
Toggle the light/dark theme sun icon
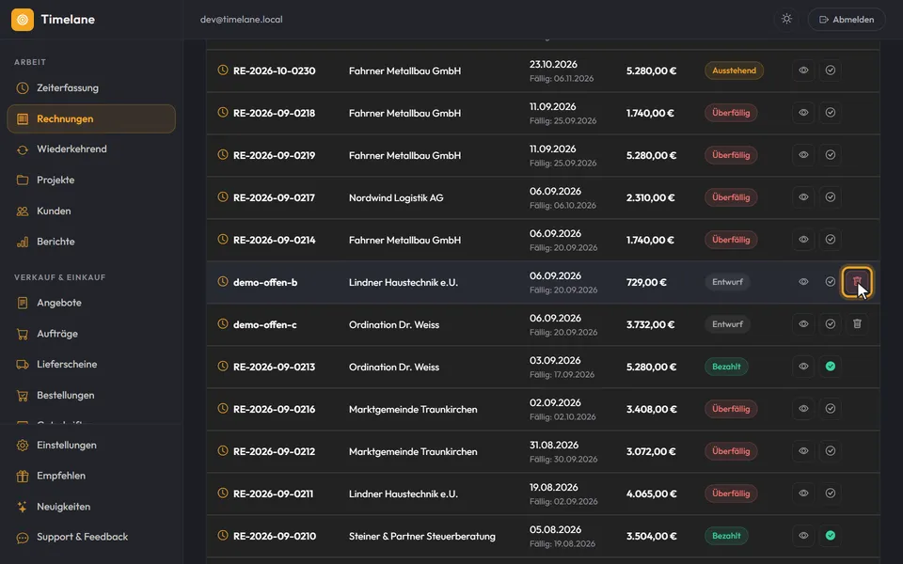tap(786, 19)
